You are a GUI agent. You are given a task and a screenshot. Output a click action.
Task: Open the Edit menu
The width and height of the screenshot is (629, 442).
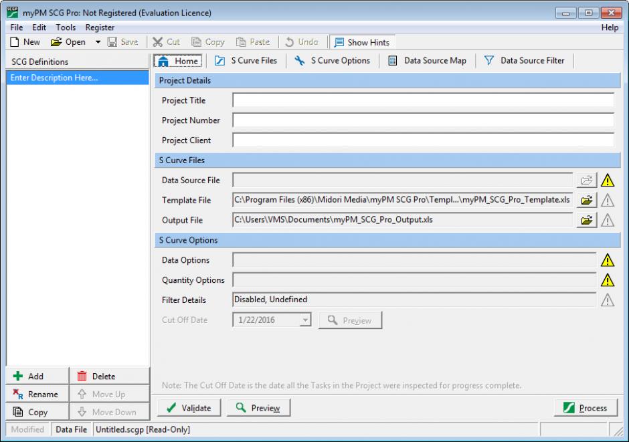pyautogui.click(x=39, y=27)
